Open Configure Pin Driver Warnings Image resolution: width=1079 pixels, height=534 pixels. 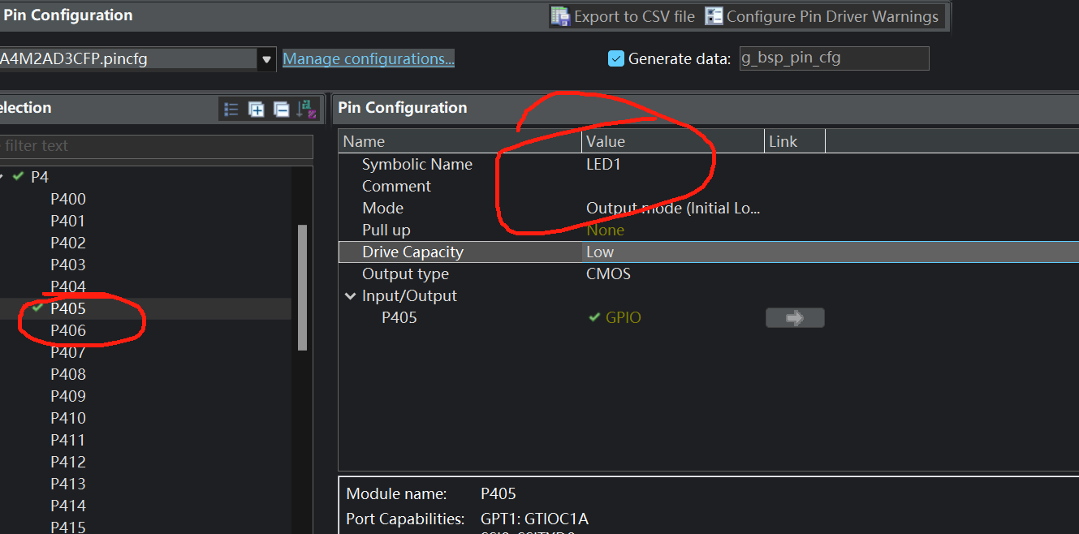(822, 16)
